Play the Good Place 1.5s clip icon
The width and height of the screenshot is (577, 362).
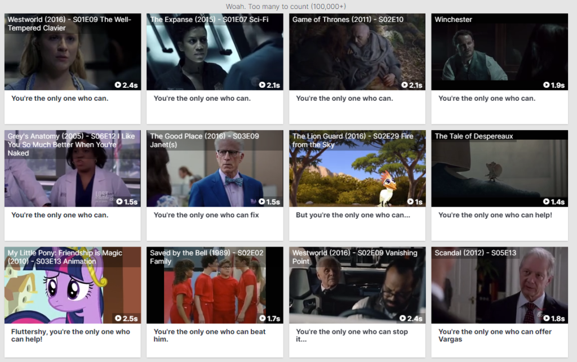(x=261, y=202)
